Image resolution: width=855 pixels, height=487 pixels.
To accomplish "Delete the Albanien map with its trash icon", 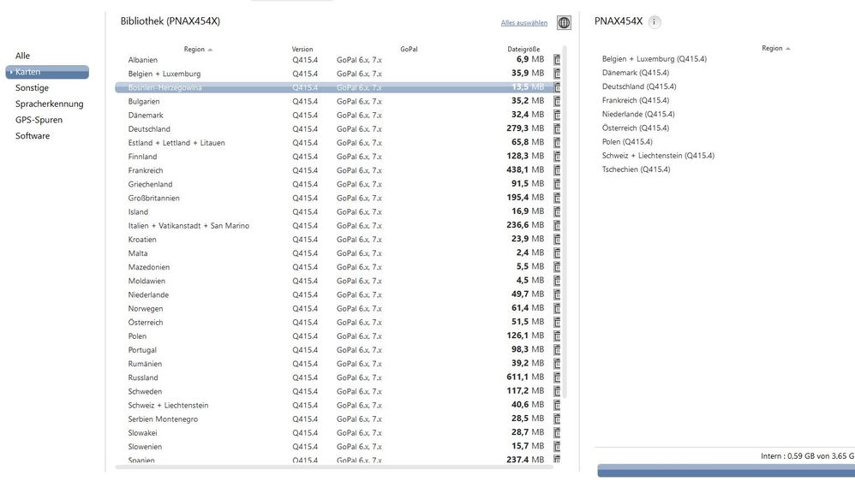I will (x=557, y=60).
